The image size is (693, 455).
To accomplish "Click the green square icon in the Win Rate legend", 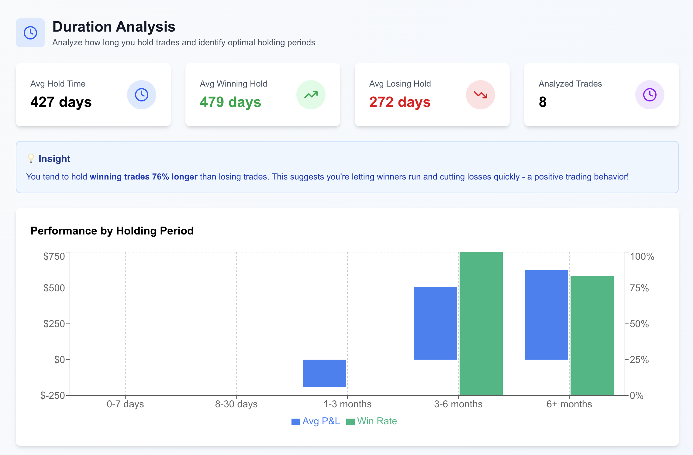I will tap(350, 421).
